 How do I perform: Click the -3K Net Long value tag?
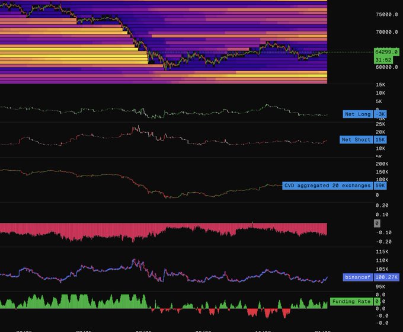pos(380,114)
